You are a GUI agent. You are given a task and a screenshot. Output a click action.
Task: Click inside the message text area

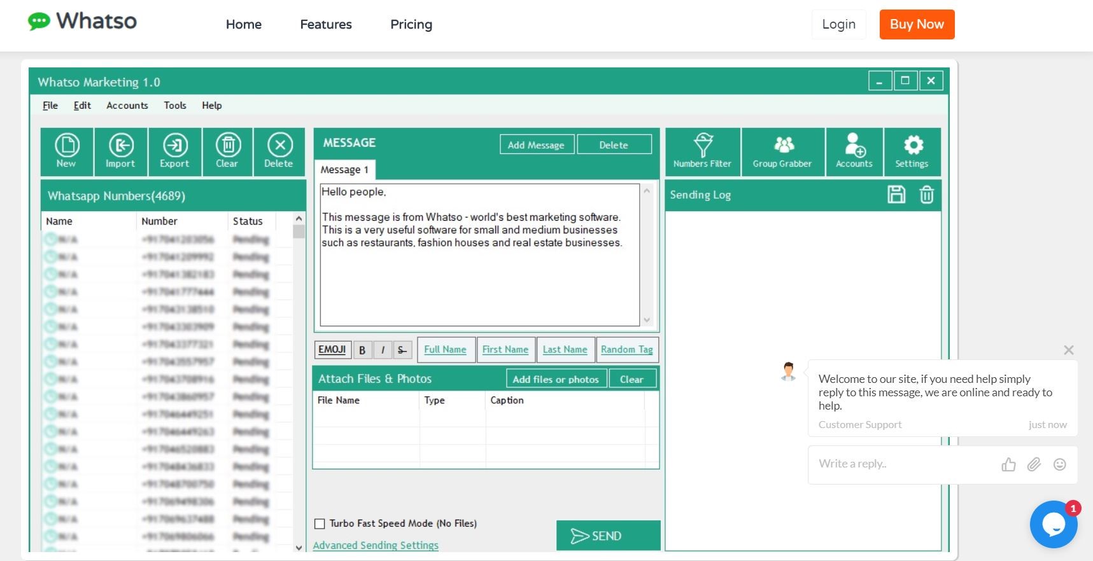480,255
